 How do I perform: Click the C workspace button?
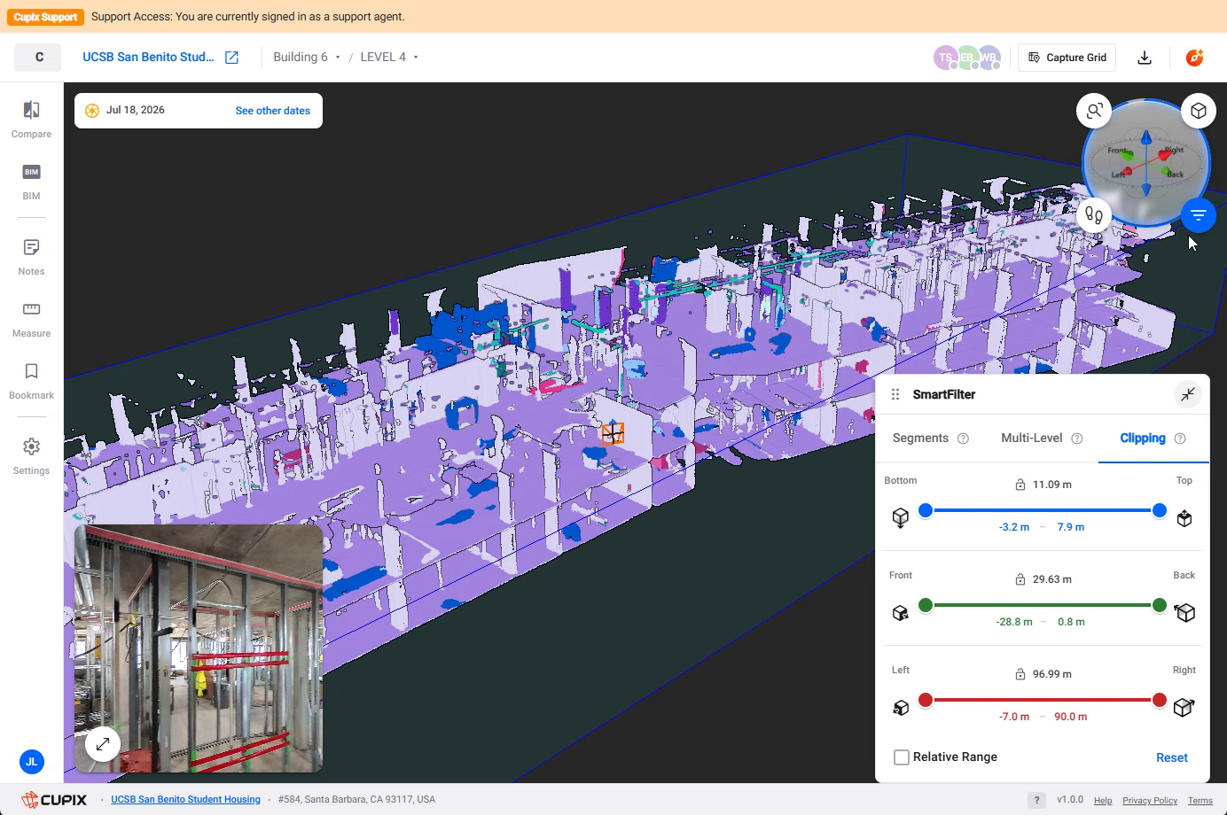tap(38, 58)
